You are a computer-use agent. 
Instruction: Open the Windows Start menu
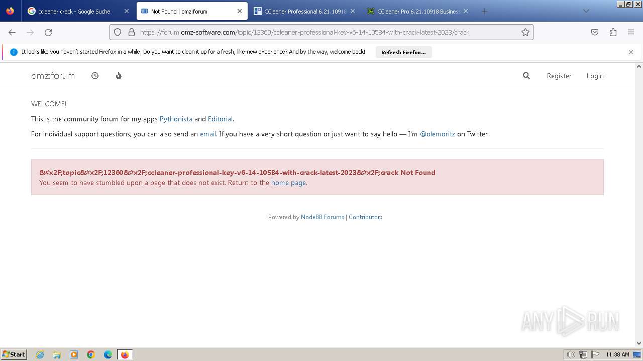coord(14,354)
